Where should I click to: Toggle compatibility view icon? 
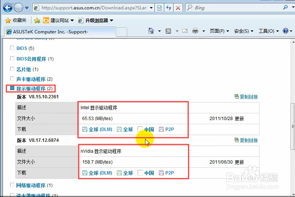(159, 8)
